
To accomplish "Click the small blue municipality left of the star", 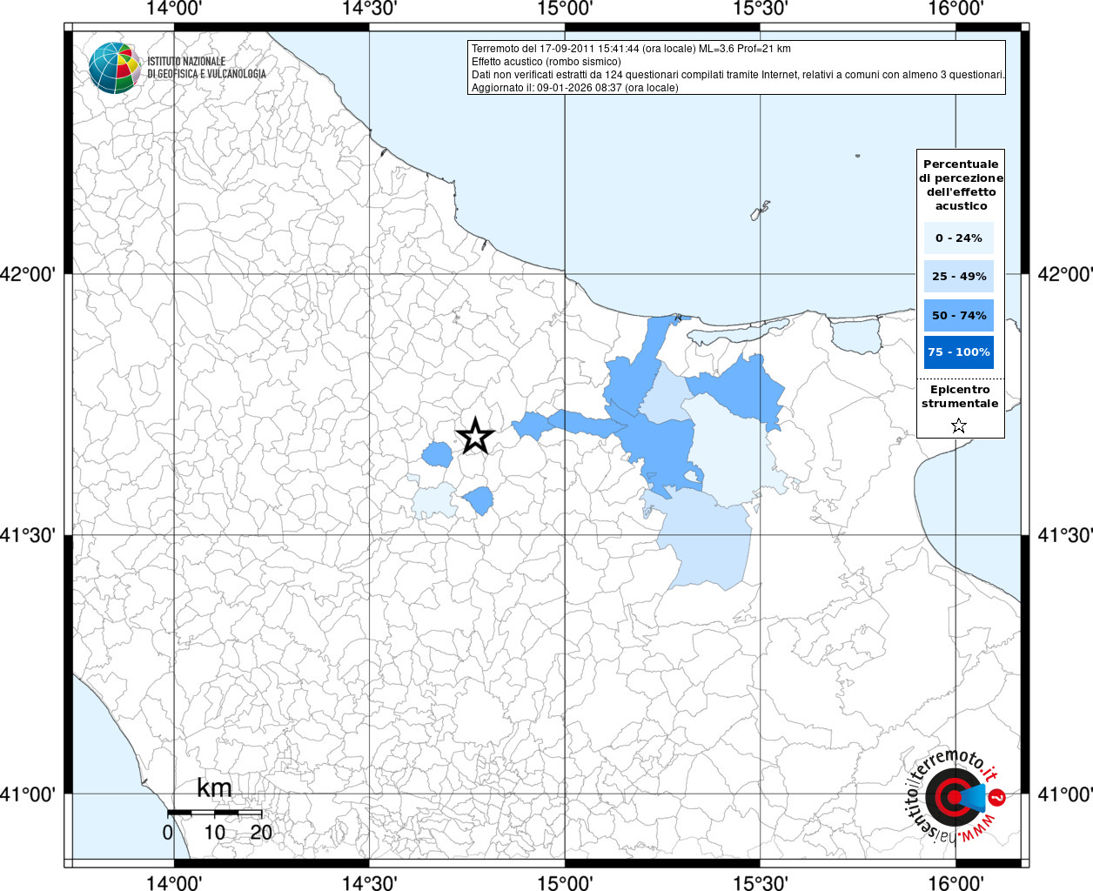I will point(437,454).
